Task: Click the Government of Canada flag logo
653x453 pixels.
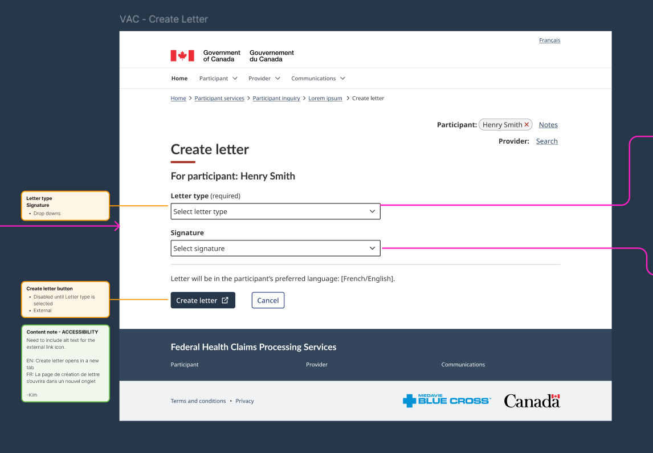Action: [182, 56]
